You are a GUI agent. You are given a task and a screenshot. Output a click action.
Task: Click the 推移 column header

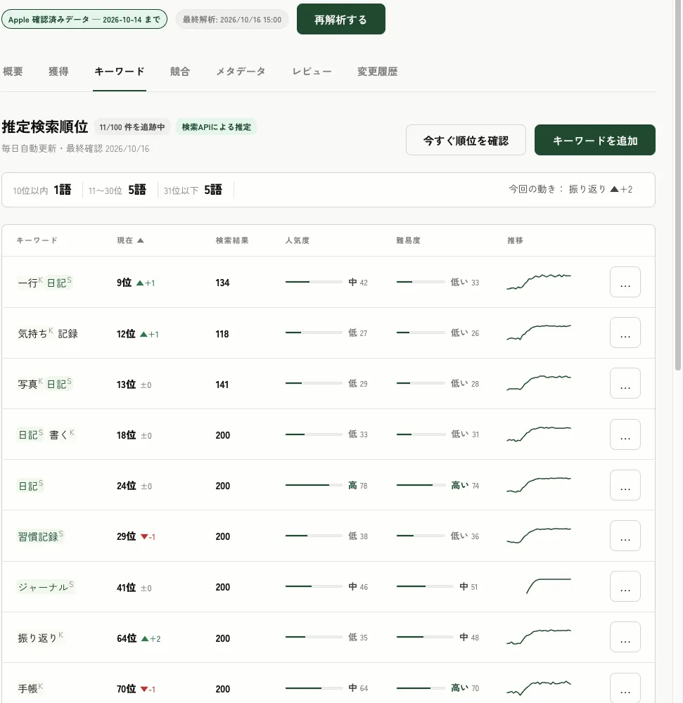pyautogui.click(x=515, y=240)
